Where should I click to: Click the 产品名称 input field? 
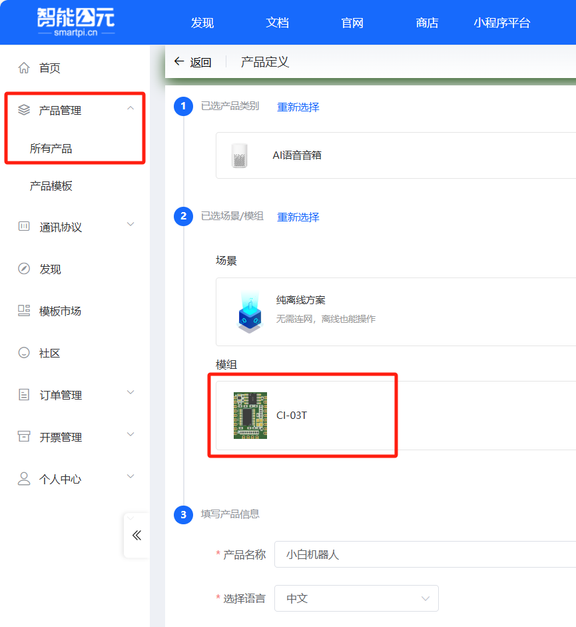click(425, 554)
